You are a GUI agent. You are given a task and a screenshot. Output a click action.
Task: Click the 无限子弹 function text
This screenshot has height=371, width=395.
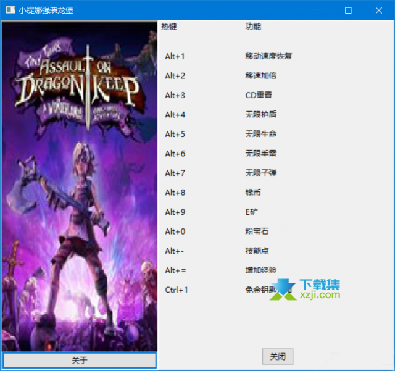[261, 173]
